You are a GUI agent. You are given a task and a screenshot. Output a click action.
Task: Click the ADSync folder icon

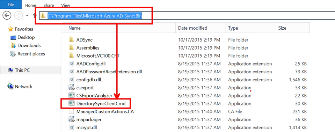tap(71, 40)
